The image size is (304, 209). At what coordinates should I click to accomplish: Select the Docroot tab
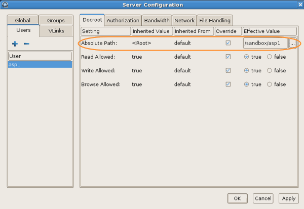(x=92, y=20)
